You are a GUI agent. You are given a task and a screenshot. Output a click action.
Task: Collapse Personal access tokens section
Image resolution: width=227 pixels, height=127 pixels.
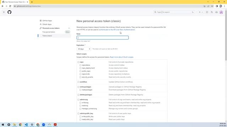click(x=69, y=28)
